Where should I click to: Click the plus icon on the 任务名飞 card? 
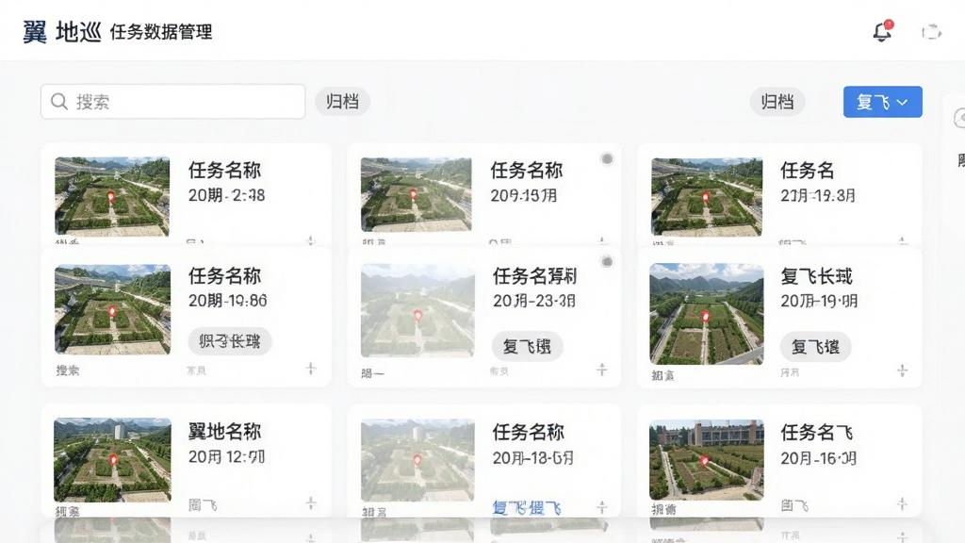tap(902, 503)
